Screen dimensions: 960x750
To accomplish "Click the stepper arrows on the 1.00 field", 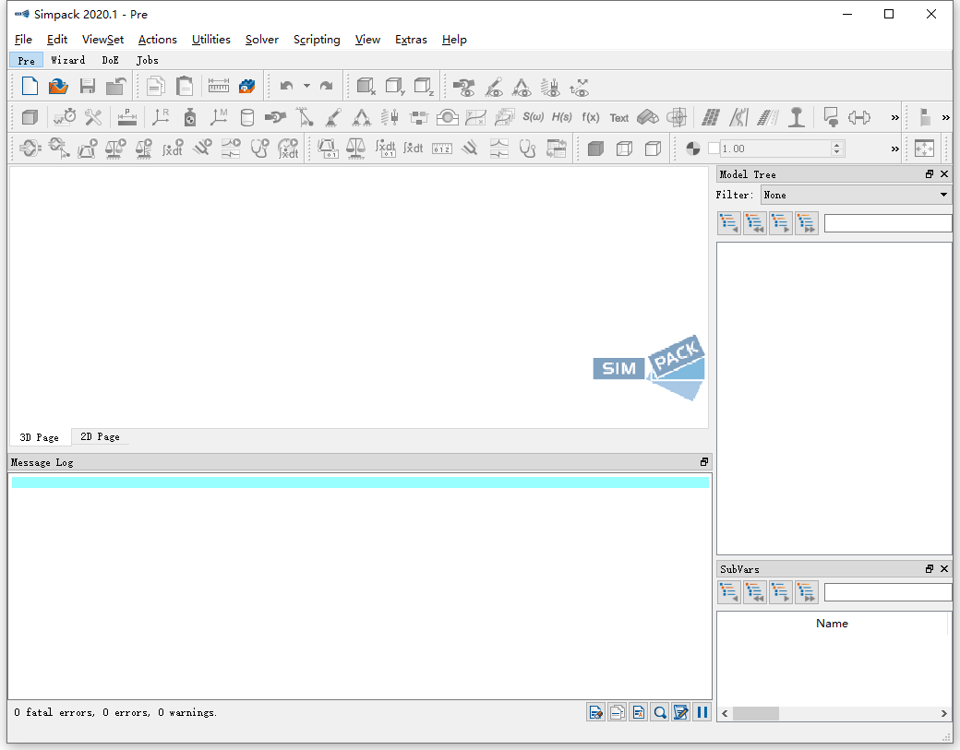I will tap(837, 148).
